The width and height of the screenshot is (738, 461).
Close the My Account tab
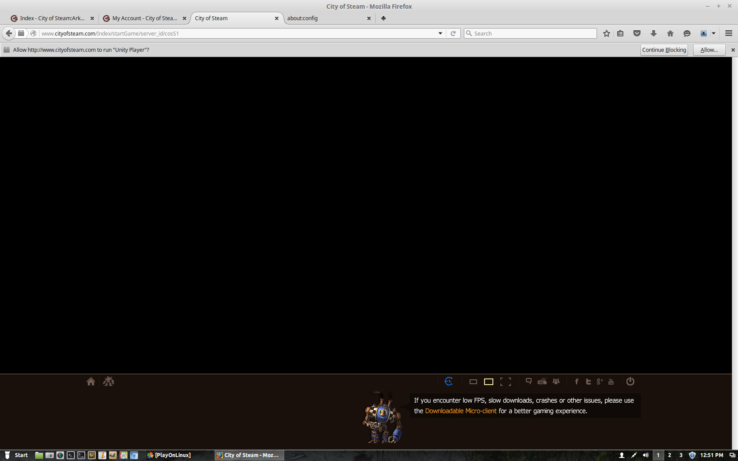pyautogui.click(x=184, y=18)
